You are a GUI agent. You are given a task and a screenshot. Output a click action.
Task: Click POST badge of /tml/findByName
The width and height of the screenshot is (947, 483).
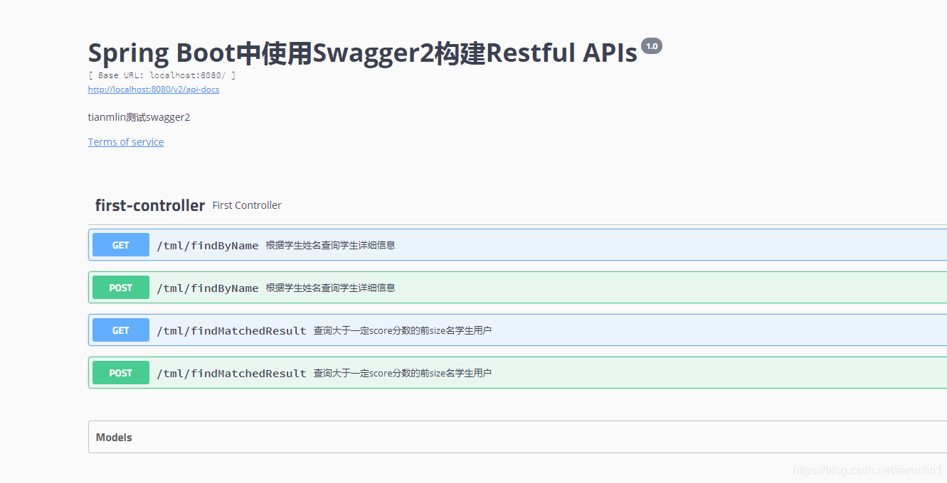121,288
